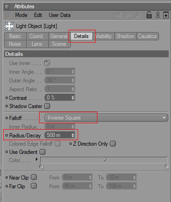Enable the Use Gradient checkbox

click(42, 152)
